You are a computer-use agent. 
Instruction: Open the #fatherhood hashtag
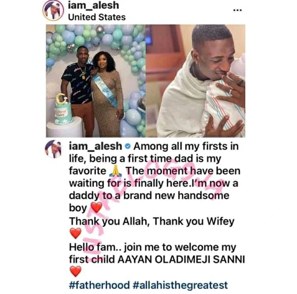(x=99, y=285)
